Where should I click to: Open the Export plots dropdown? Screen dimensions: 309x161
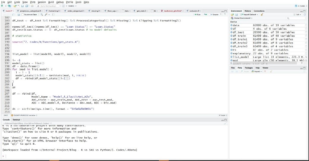(257, 71)
